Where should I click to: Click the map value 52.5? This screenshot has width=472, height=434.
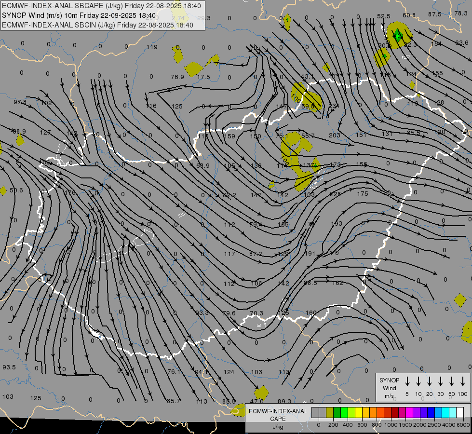point(383,16)
